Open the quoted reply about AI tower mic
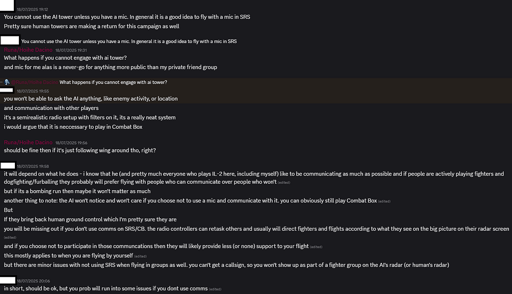This screenshot has height=294, width=512. click(x=129, y=41)
